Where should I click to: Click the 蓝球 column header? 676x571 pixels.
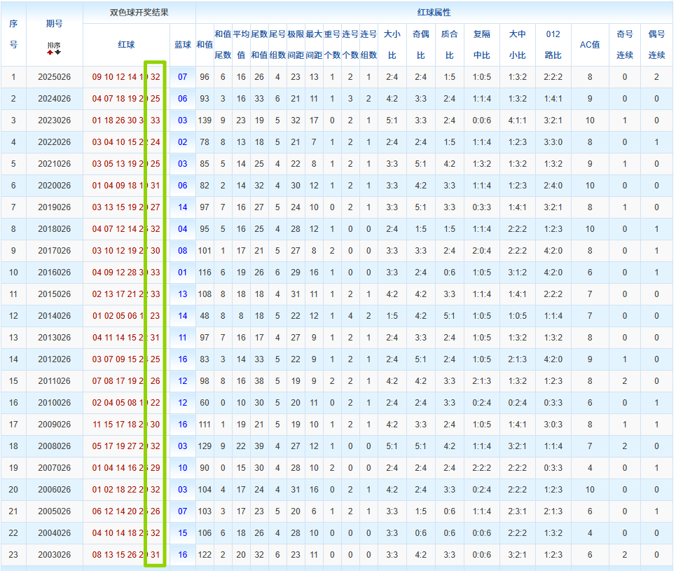tap(182, 44)
